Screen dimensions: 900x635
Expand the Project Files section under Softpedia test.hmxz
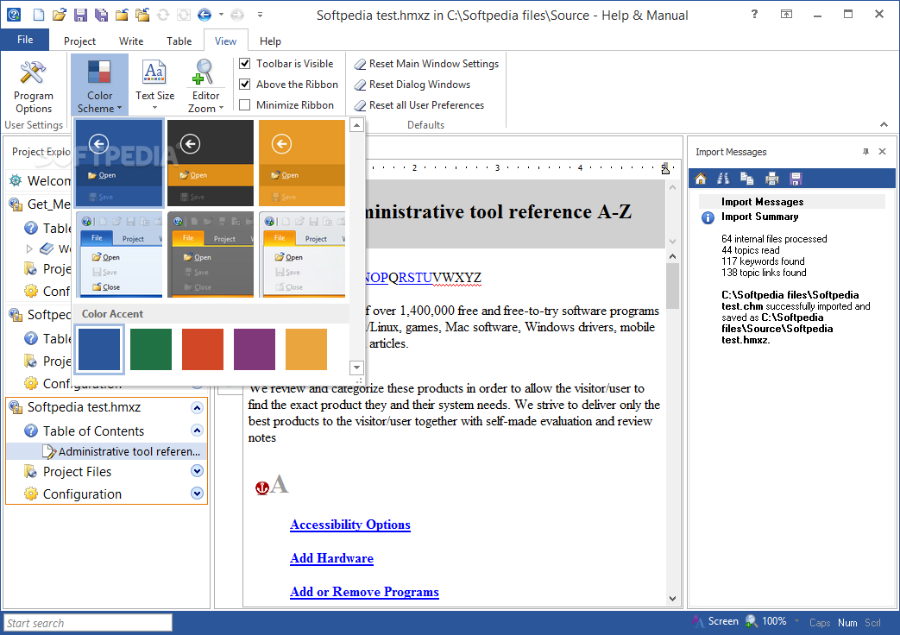(x=197, y=471)
